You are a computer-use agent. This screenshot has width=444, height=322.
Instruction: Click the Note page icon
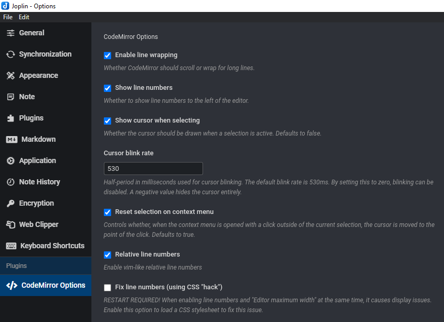[10, 97]
